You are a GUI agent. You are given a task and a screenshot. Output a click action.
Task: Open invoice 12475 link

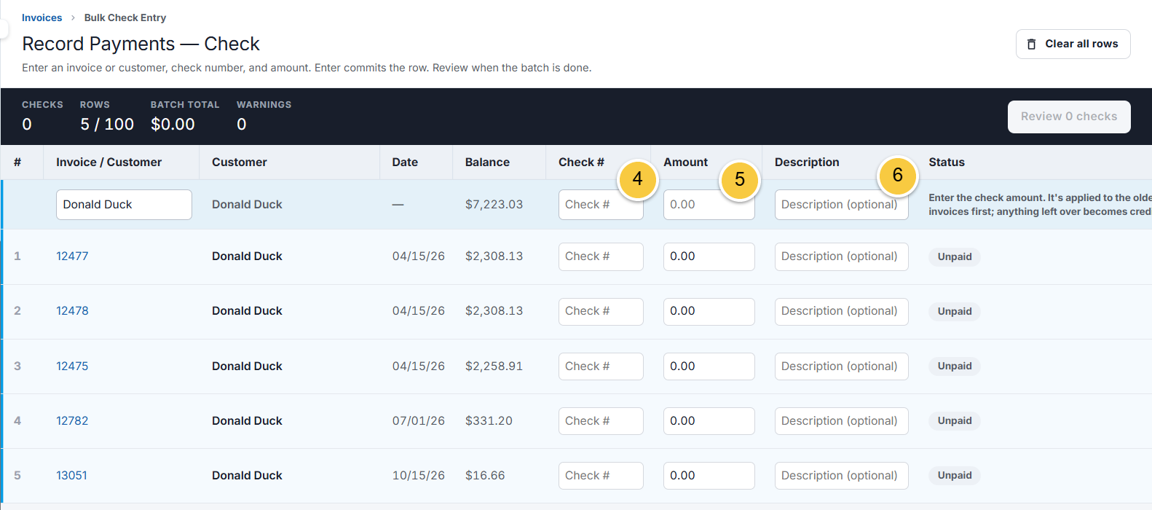(72, 366)
